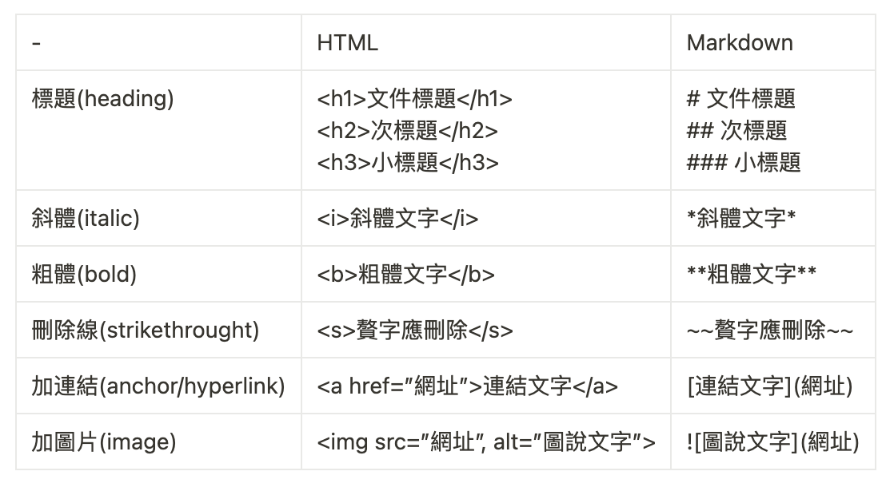Viewport: 894px width, 487px height.
Task: Click the dash header cell
Action: (x=37, y=43)
